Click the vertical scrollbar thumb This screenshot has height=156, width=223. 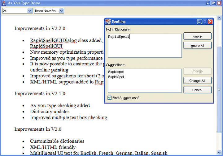point(219,89)
